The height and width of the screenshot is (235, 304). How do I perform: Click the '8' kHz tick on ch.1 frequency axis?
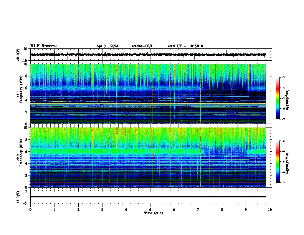(x=26, y=76)
